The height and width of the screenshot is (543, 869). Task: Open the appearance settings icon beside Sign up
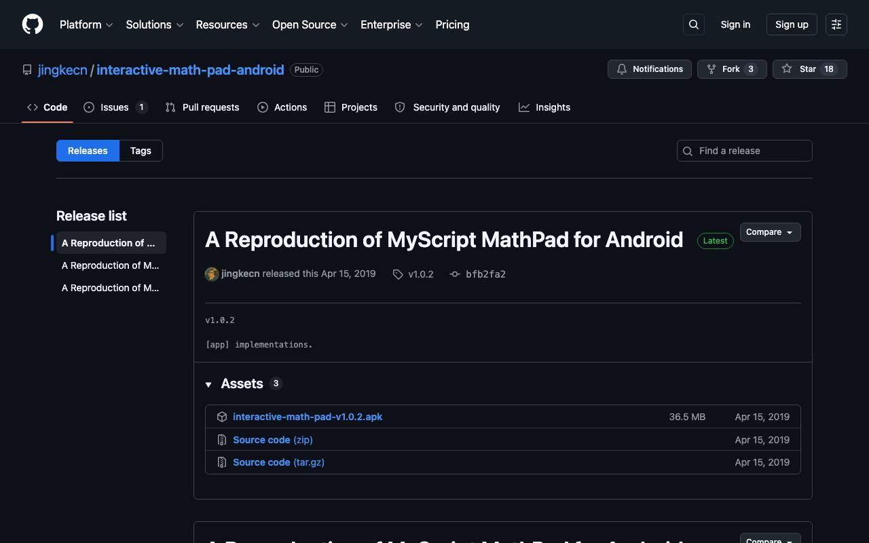[836, 24]
